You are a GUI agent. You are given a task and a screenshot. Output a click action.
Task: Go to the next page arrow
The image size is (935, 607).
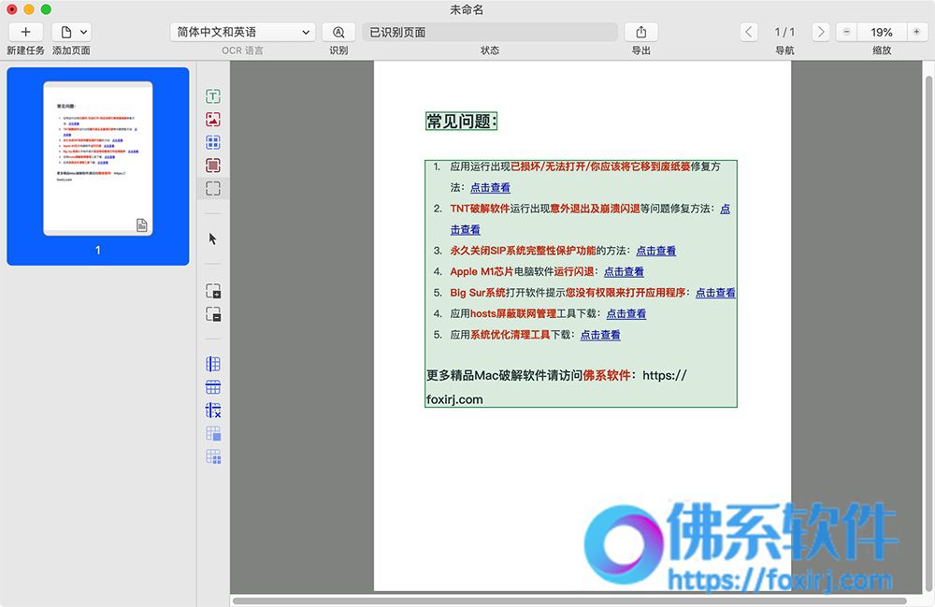coord(821,32)
